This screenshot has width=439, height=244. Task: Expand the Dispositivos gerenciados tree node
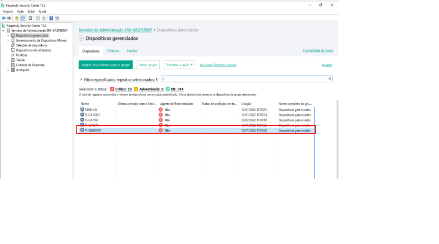pos(8,35)
